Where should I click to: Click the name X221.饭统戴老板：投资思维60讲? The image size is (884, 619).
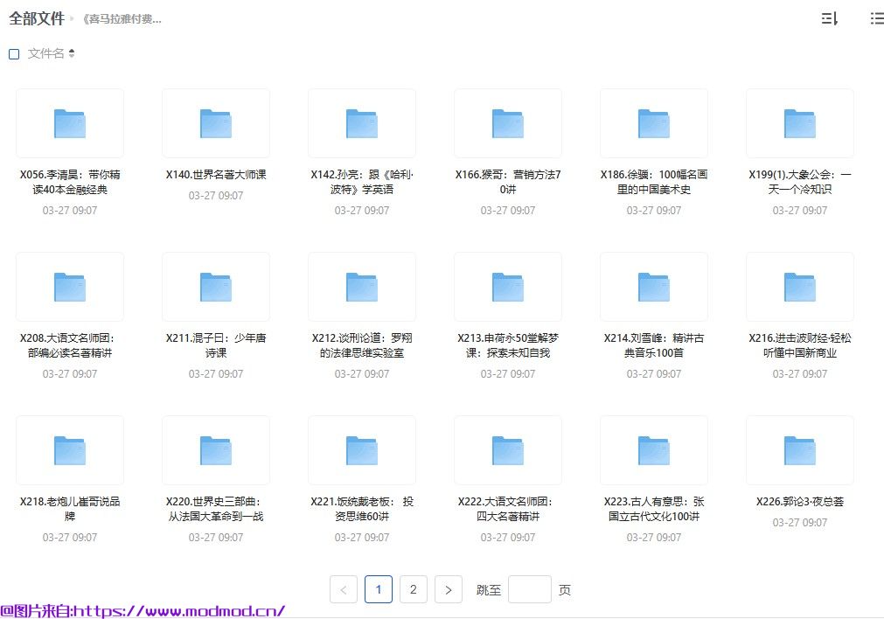pos(362,509)
